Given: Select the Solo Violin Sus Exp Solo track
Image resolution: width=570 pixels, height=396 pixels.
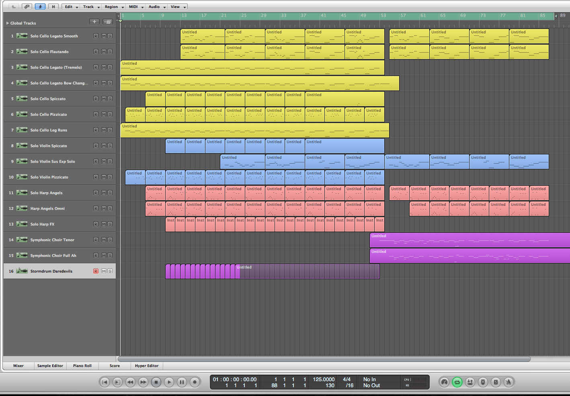Looking at the screenshot, I should tap(59, 161).
